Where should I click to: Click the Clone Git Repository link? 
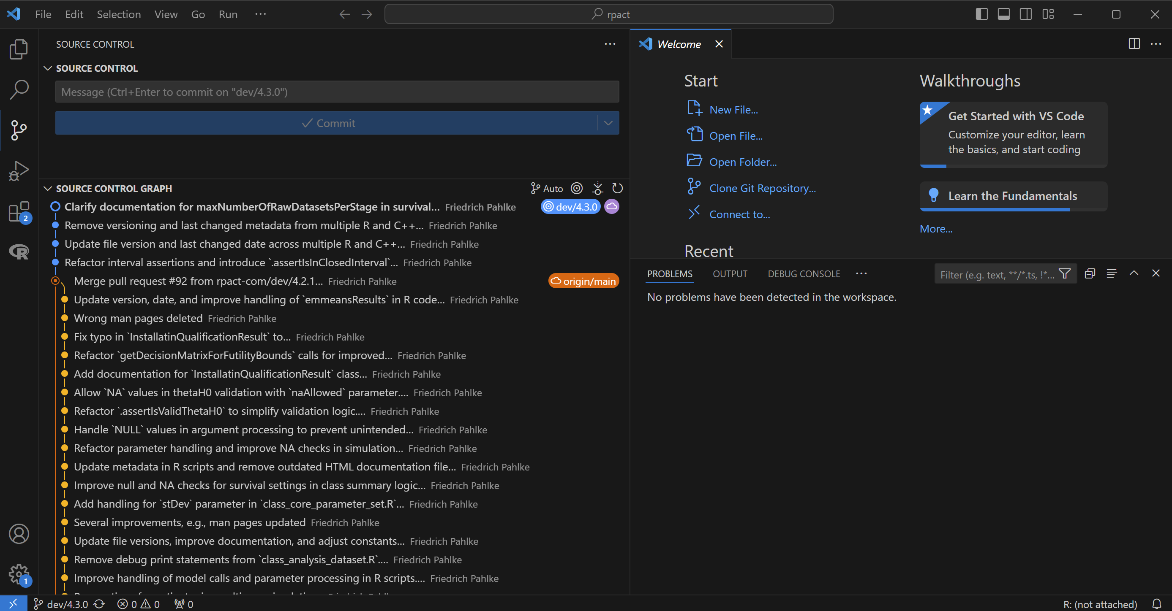pos(762,188)
